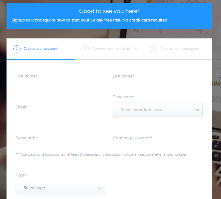The width and height of the screenshot is (221, 199).
Task: Click the 14 day free trial signup text
Action: (x=90, y=20)
